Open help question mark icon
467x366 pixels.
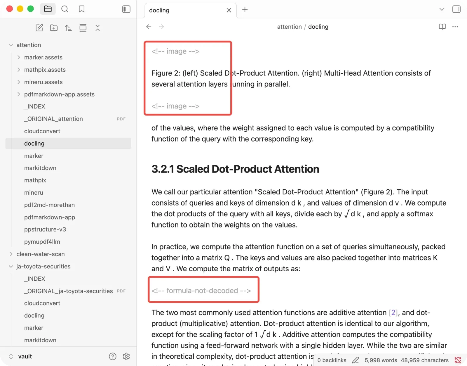pos(113,356)
